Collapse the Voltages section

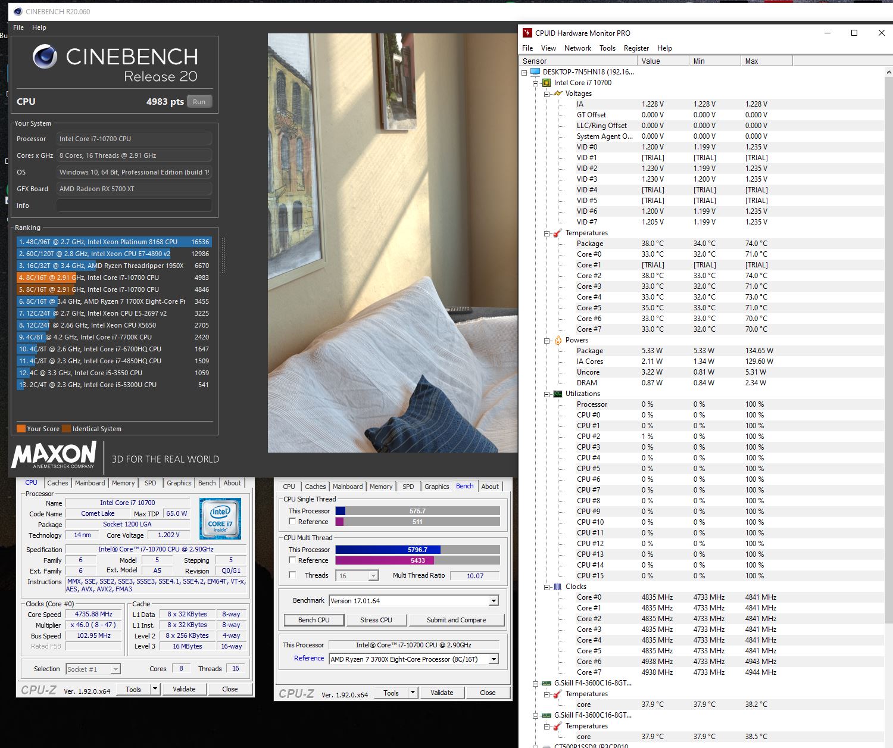547,93
